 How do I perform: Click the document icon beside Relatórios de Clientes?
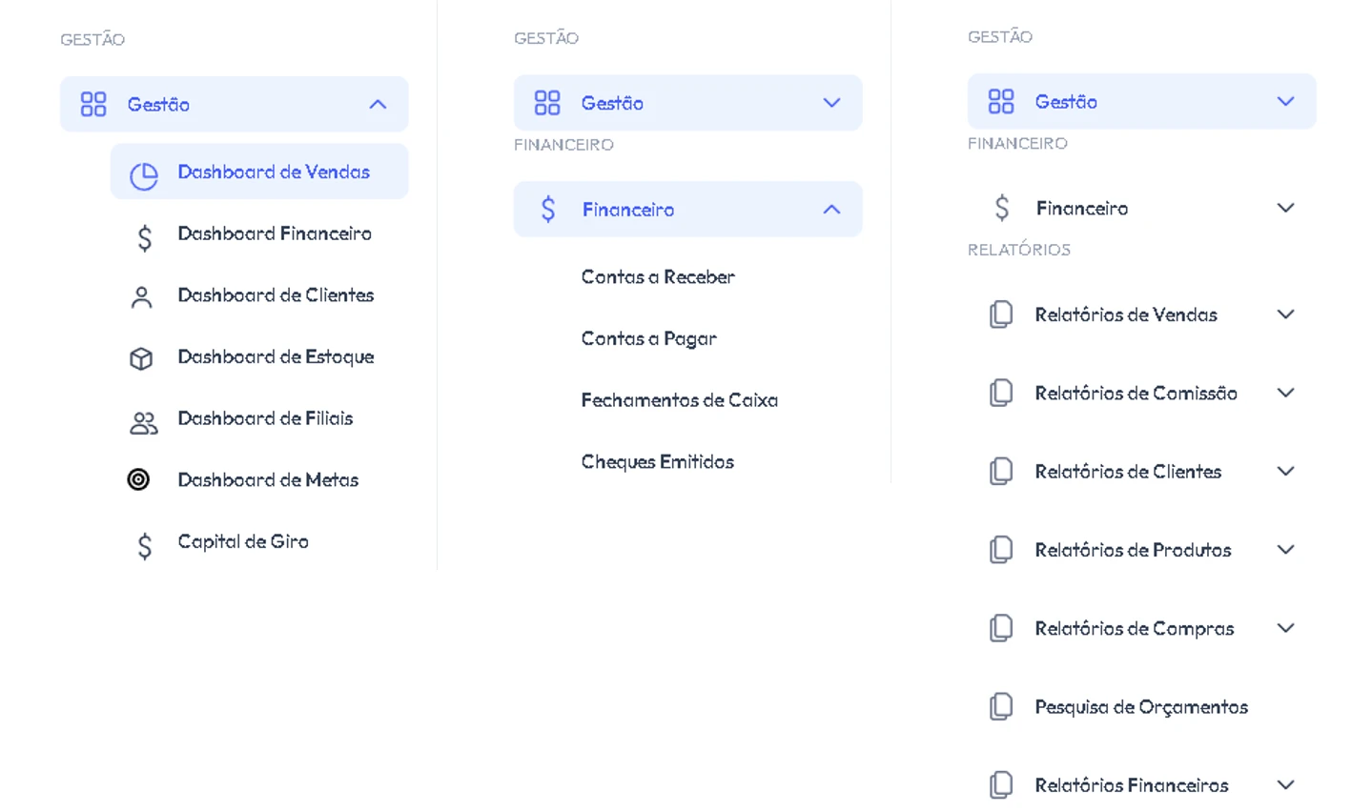(x=1001, y=471)
